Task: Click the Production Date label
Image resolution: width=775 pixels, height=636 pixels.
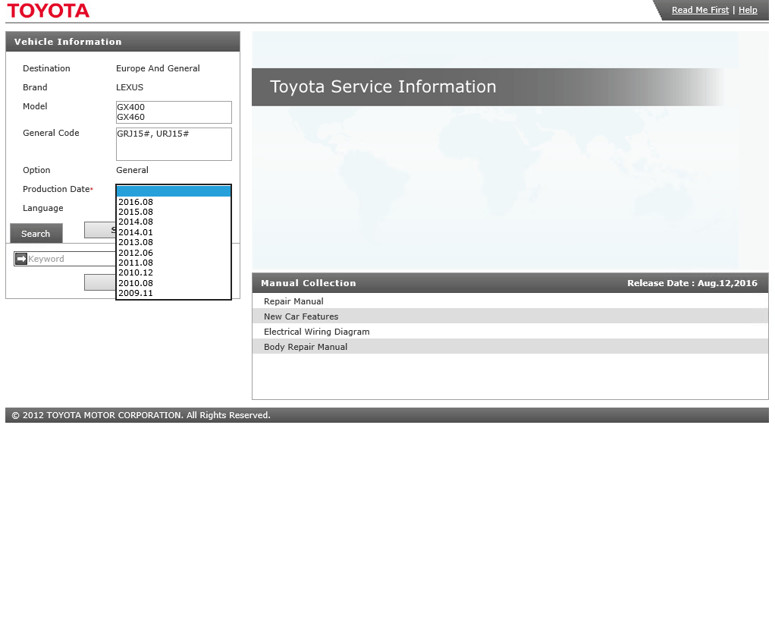Action: (56, 189)
